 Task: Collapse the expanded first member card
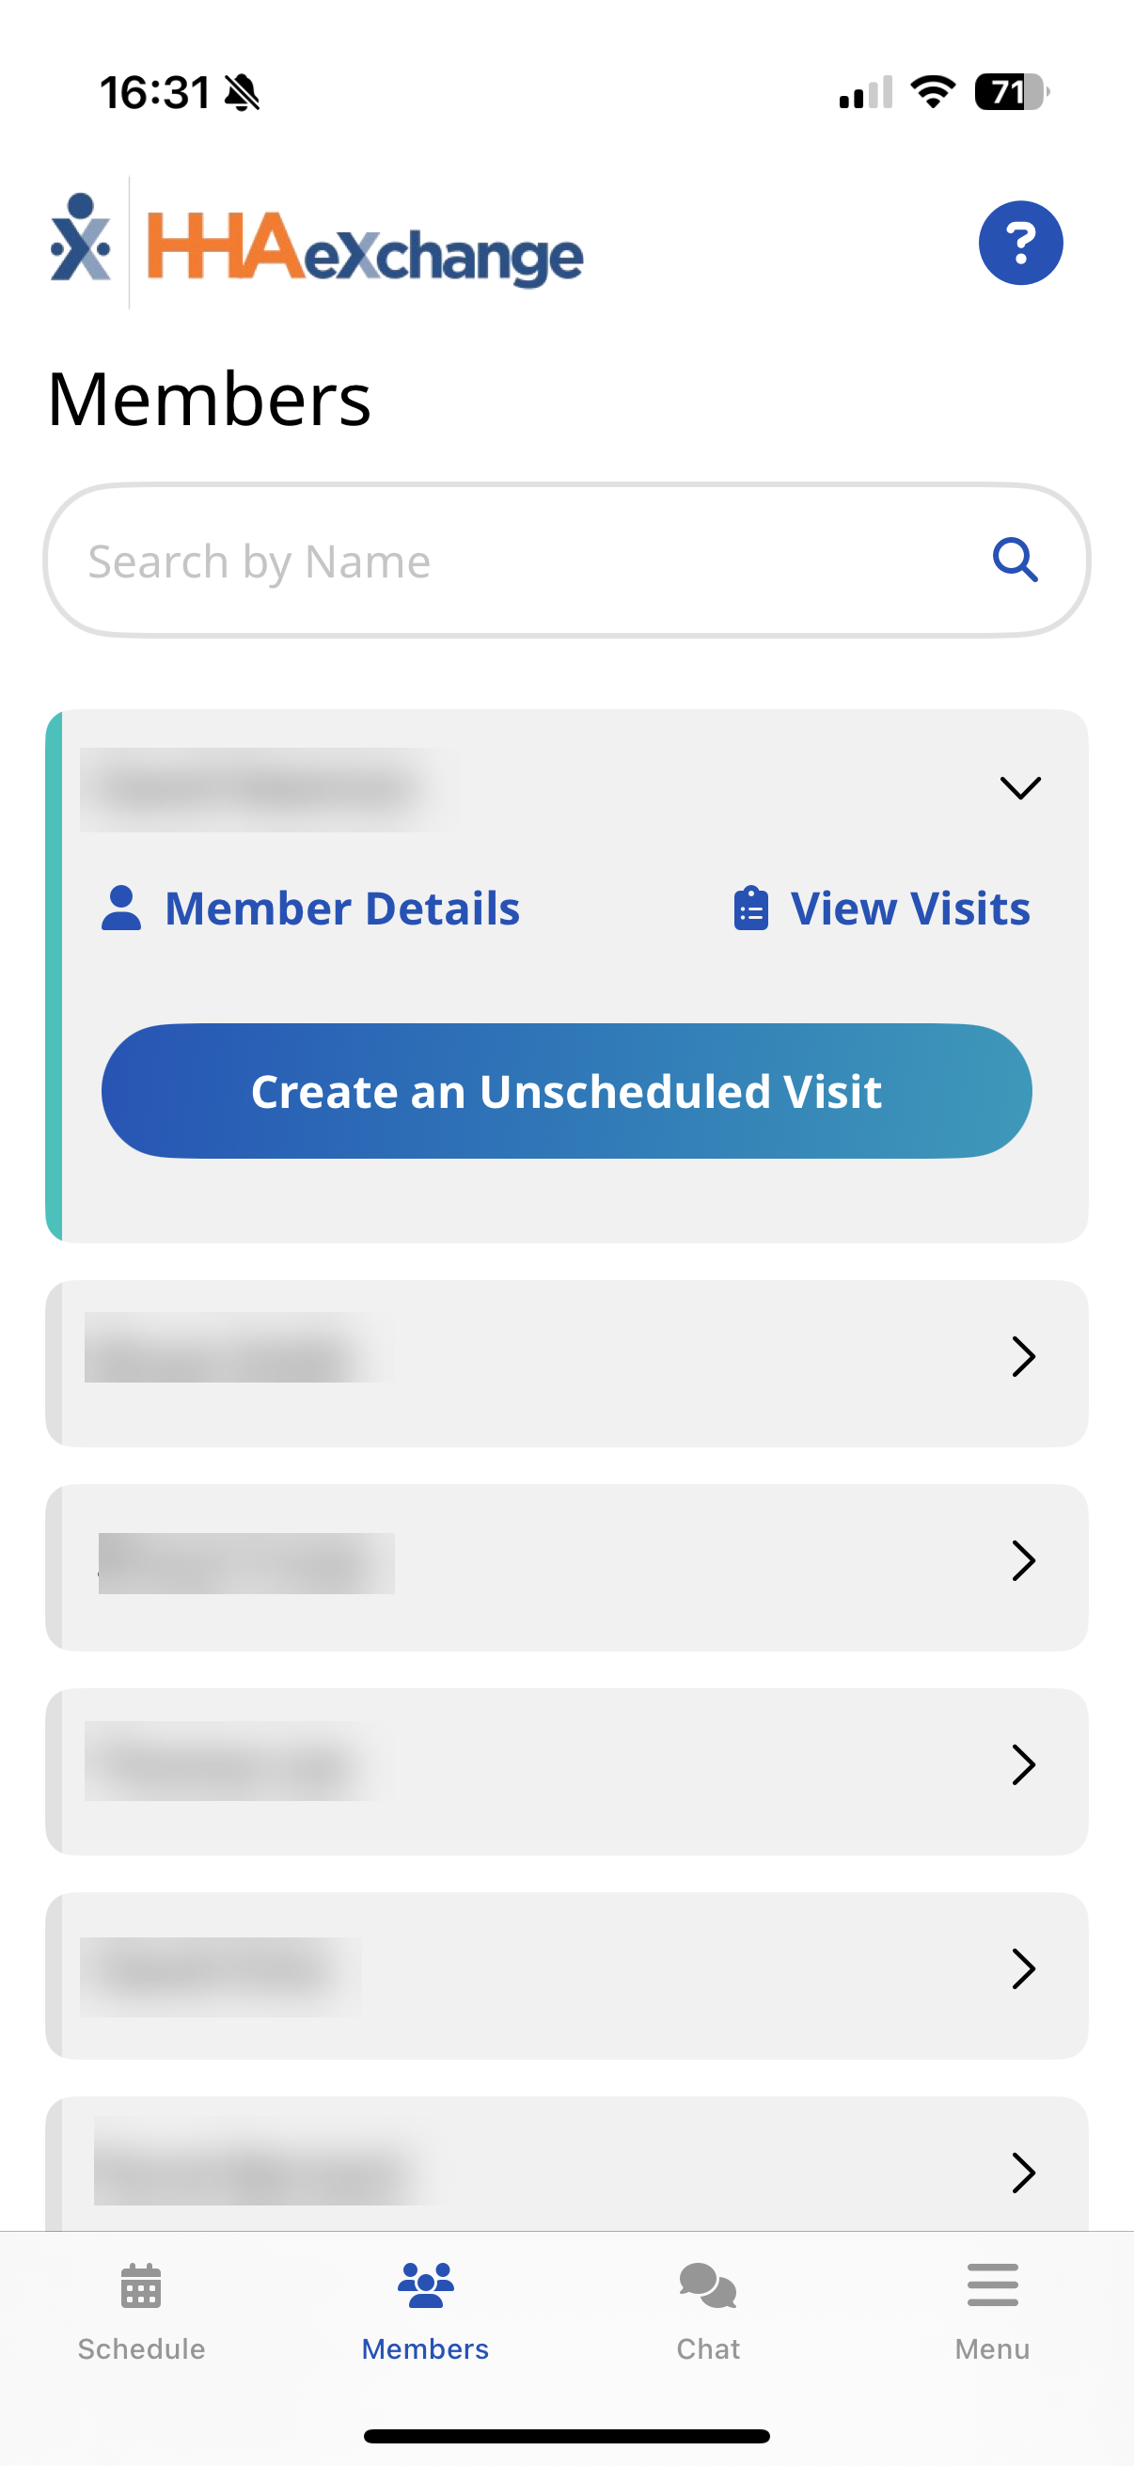(1020, 788)
